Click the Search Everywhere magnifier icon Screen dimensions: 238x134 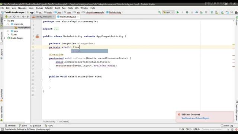232,12
